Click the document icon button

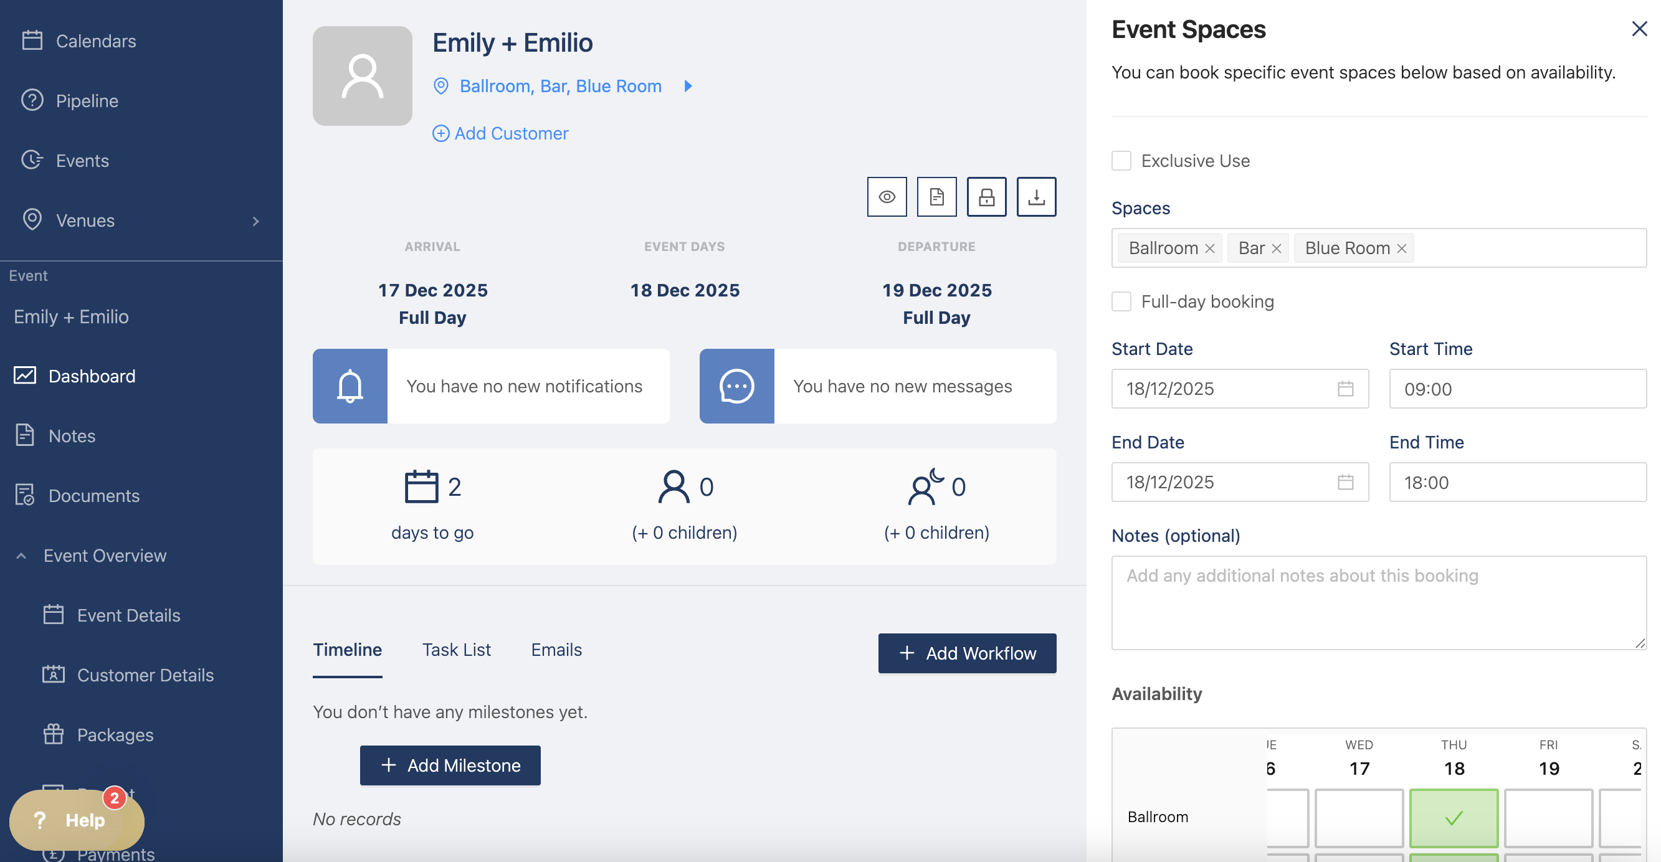(936, 197)
